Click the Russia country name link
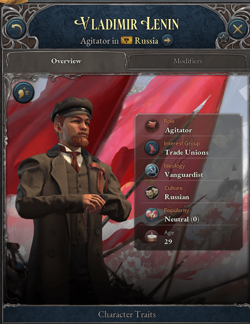The height and width of the screenshot is (324, 250). coord(146,41)
